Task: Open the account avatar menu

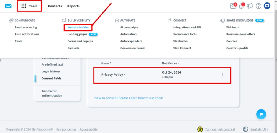Action: pos(267,6)
